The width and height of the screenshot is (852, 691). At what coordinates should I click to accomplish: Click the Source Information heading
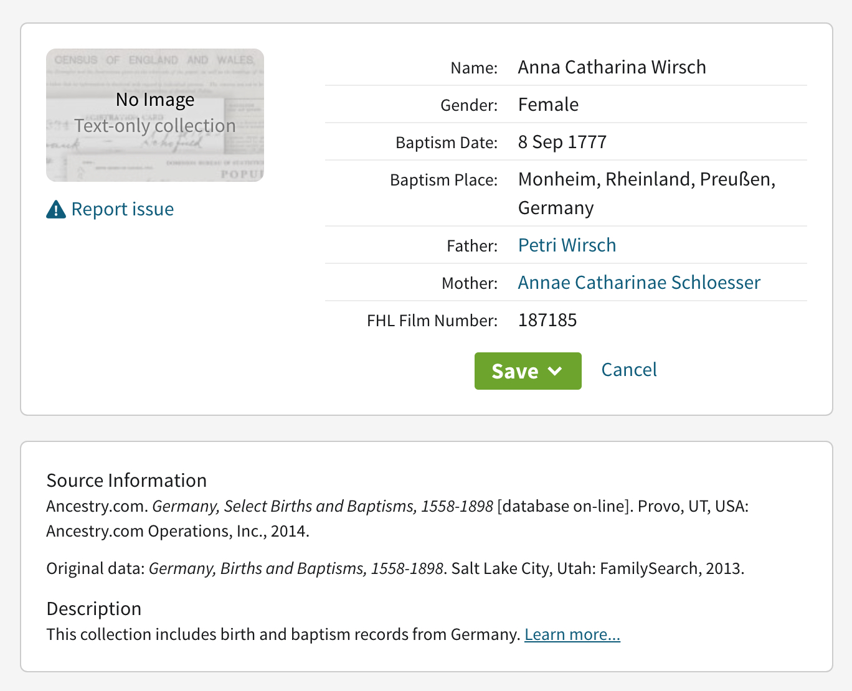(126, 481)
